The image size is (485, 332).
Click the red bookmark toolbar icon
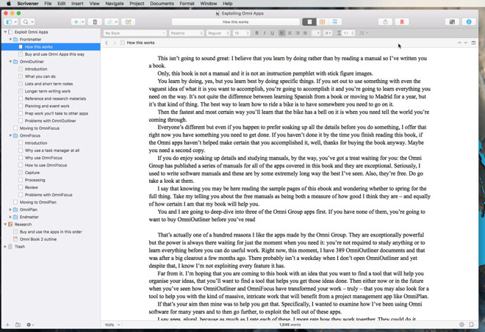click(402, 22)
